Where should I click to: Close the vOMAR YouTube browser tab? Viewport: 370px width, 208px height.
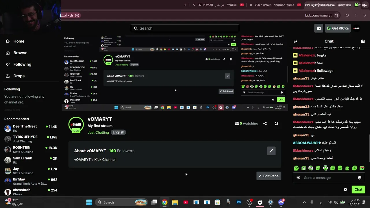point(194,5)
